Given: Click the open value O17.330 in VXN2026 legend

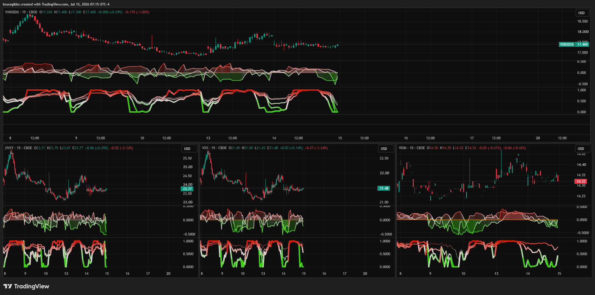Looking at the screenshot, I should [x=46, y=12].
